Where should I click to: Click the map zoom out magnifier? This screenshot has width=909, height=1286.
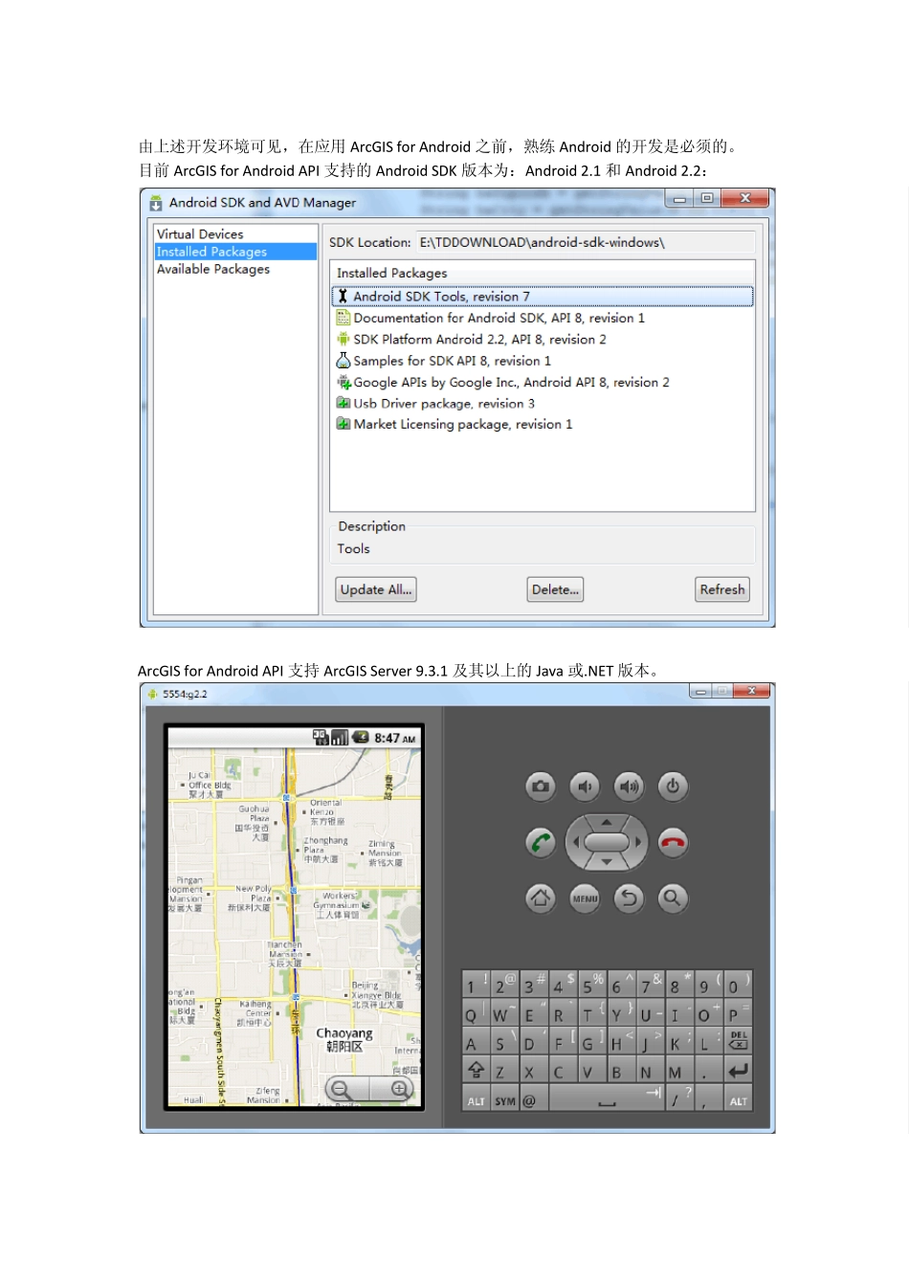(342, 1089)
